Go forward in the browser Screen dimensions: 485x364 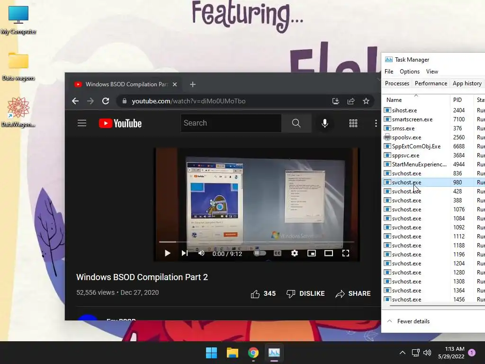(90, 101)
